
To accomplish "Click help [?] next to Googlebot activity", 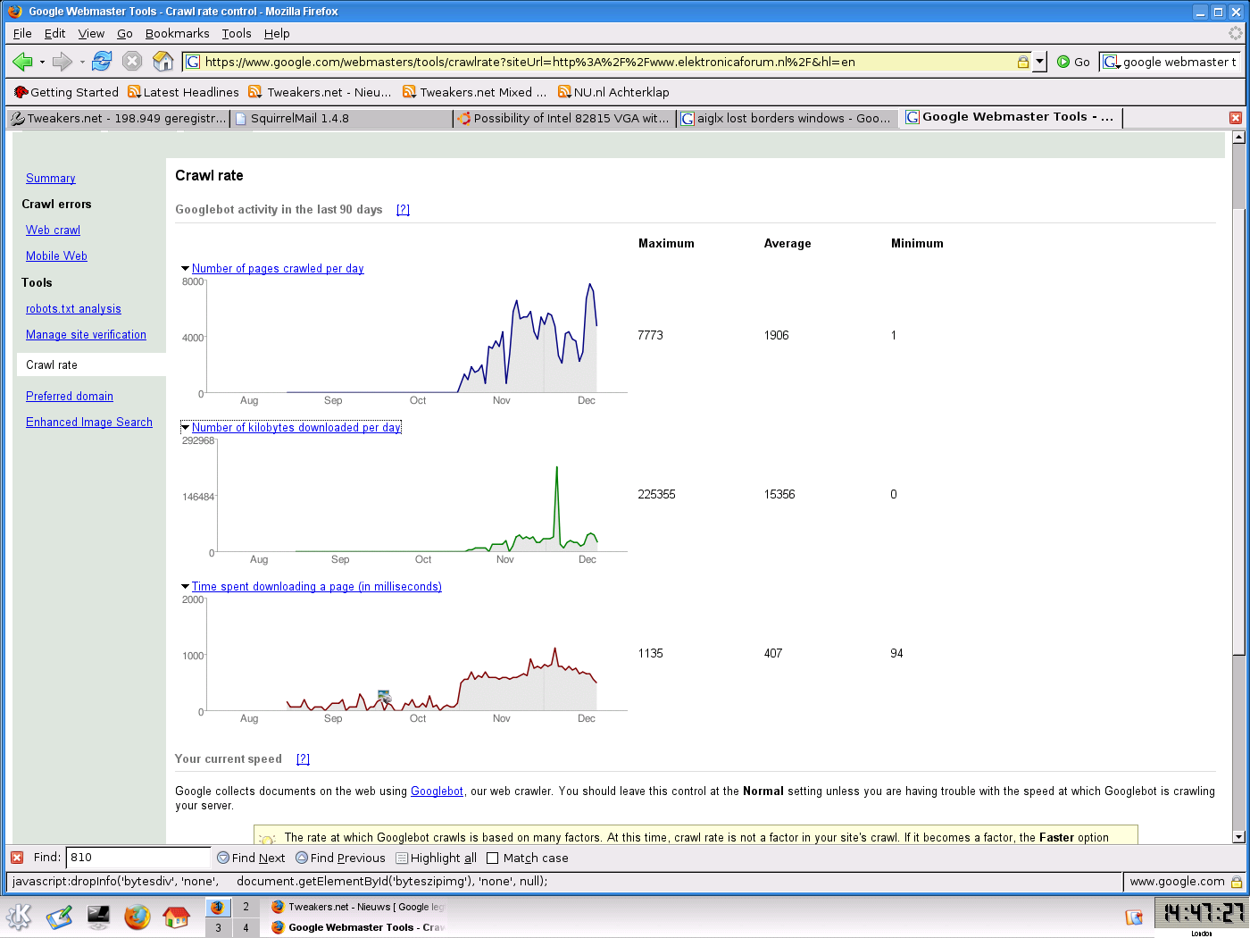I will pos(403,210).
